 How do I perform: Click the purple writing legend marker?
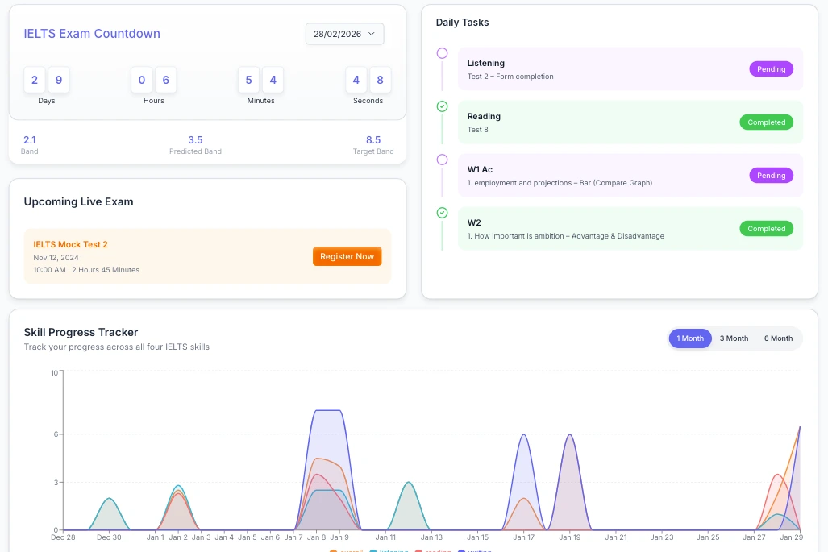pos(461,550)
